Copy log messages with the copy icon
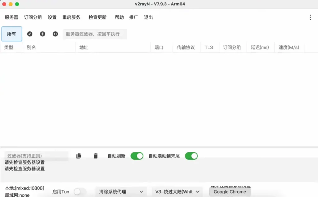Image resolution: width=318 pixels, height=197 pixels. (79, 156)
